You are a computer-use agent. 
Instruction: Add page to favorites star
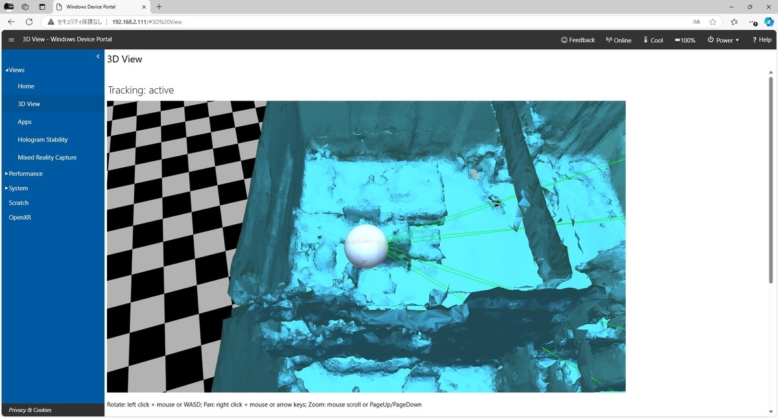coord(713,21)
